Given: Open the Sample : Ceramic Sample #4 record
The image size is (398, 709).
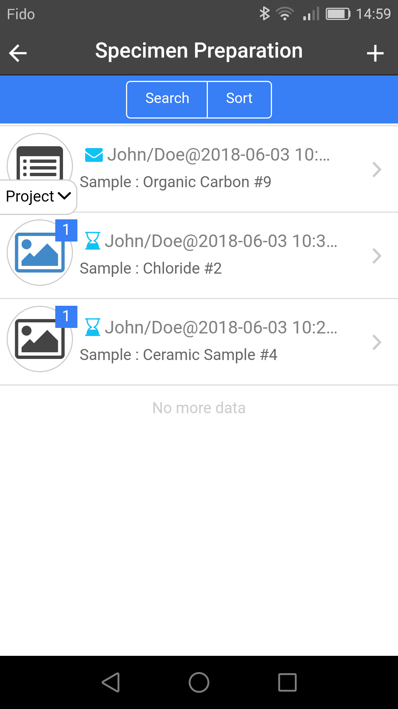Looking at the screenshot, I should [199, 342].
